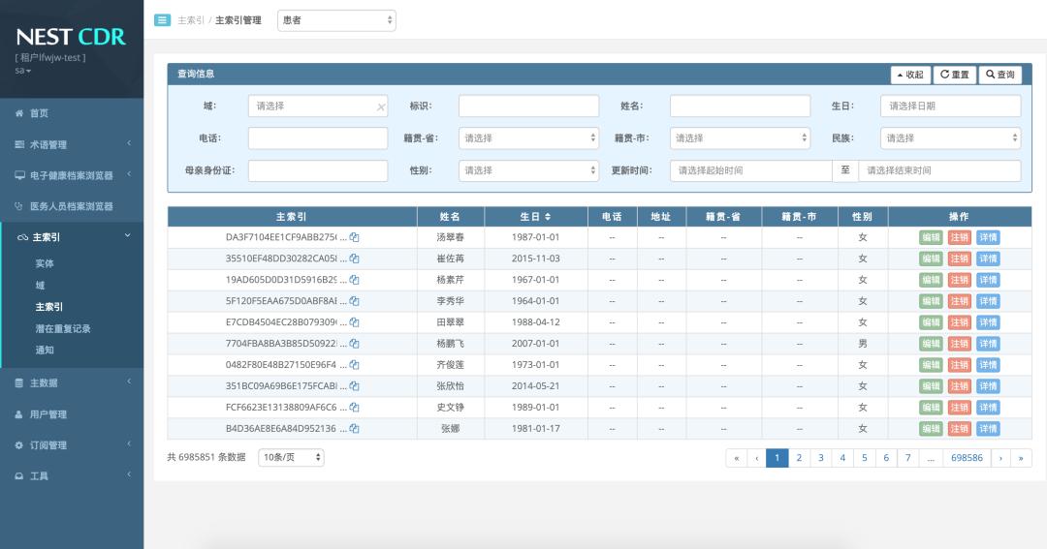Expand the 主数据 sidebar menu
Viewport: 1047px width, 549px height.
[72, 382]
